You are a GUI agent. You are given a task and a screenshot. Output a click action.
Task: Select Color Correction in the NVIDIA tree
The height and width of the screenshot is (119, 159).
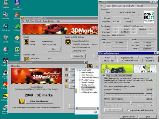[x=87, y=75]
